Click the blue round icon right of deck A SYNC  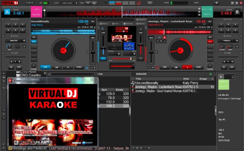87,68
